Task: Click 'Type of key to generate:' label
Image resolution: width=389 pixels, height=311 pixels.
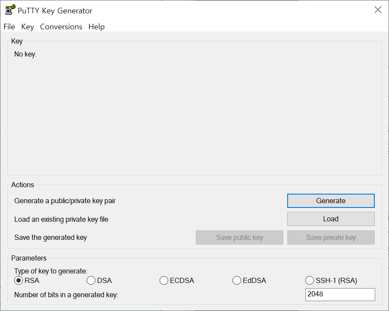Action: click(x=50, y=271)
